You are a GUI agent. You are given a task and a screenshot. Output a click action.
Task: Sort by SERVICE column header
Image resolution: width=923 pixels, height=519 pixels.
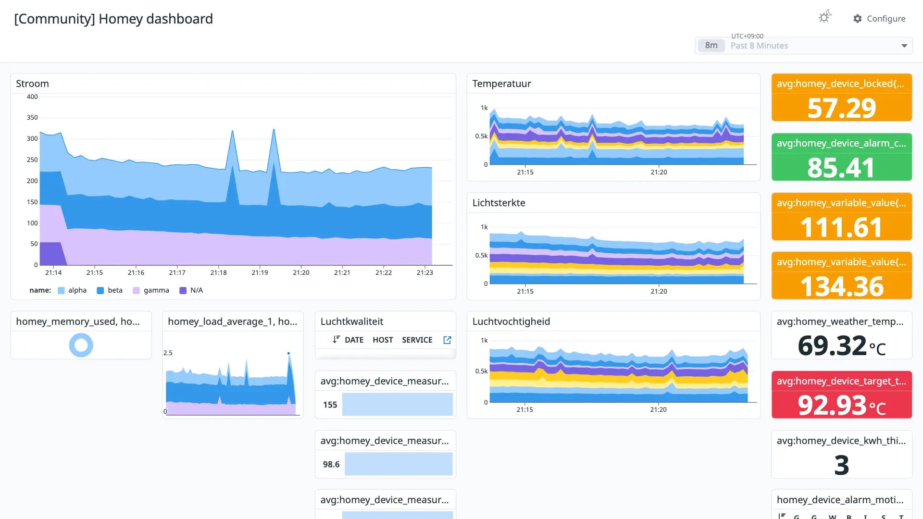click(417, 340)
